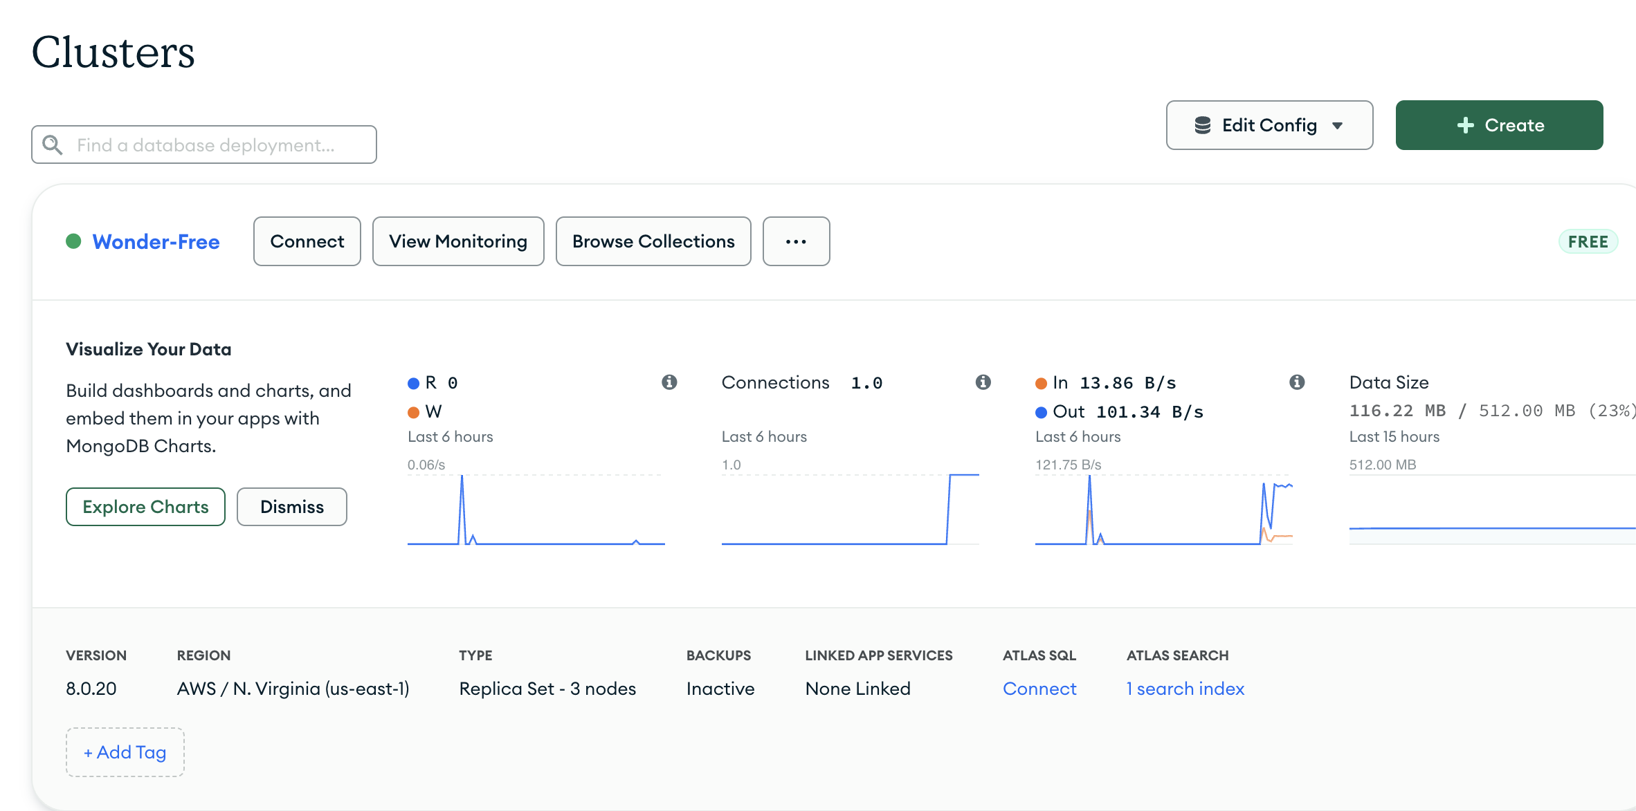Open the three-dots cluster options menu
The image size is (1636, 811).
coord(796,241)
